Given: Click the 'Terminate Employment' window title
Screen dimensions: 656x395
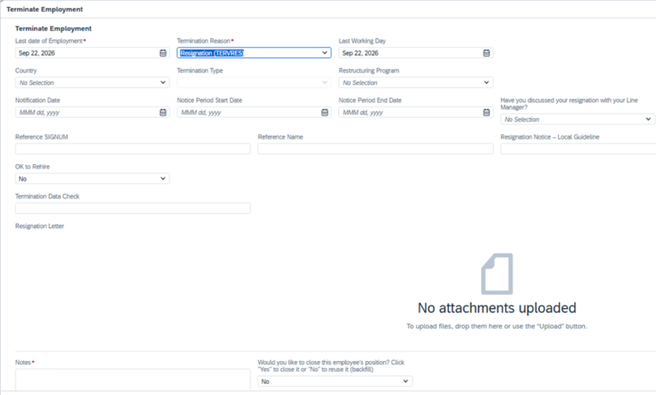Looking at the screenshot, I should click(x=45, y=9).
